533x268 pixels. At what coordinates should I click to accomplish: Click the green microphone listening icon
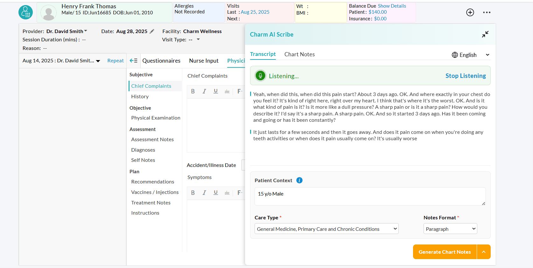click(x=260, y=76)
